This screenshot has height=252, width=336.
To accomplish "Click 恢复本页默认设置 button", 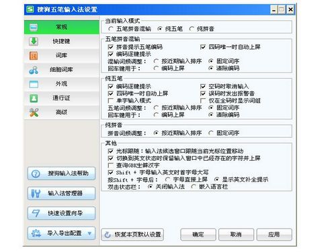I will [x=132, y=235].
